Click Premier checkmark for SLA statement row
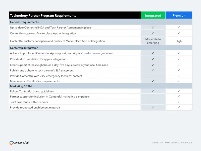This screenshot has width=201, height=151. point(179,70)
